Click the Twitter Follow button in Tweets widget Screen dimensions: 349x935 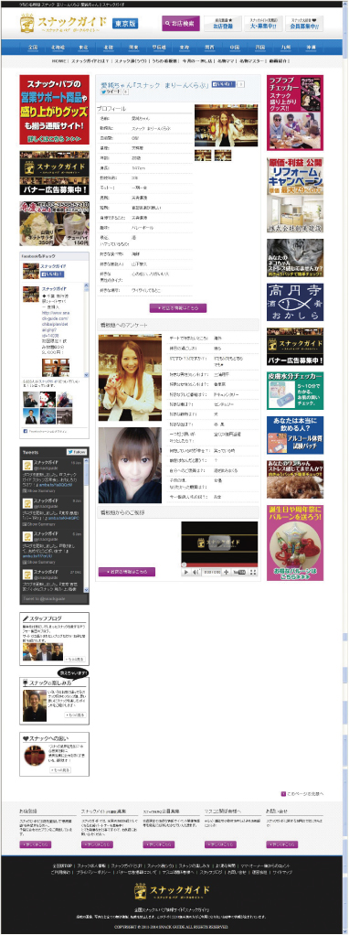point(77,452)
